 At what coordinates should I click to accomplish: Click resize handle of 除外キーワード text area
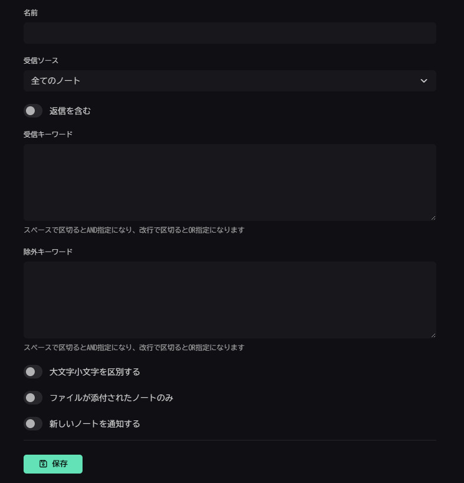[x=433, y=335]
